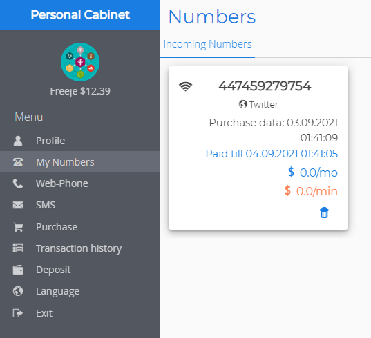Viewport: 371px width, 338px height.
Task: Open the Incoming Numbers tab
Action: pyautogui.click(x=207, y=44)
